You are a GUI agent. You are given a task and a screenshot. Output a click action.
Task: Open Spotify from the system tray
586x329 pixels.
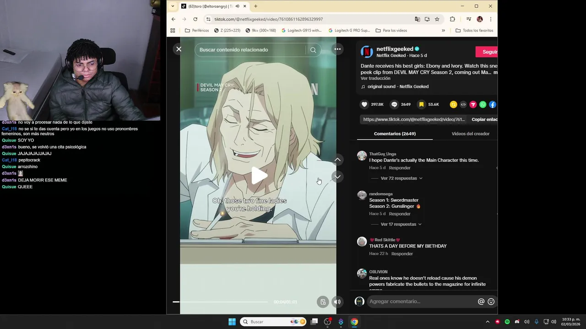click(507, 322)
